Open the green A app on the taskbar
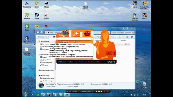 pos(38,95)
